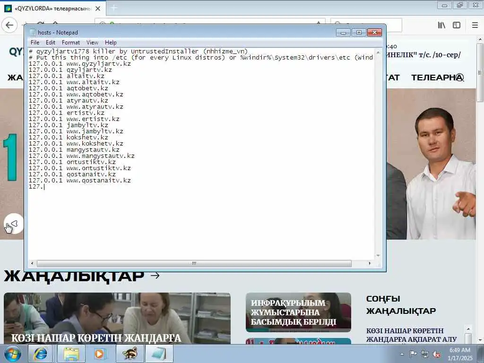
Task: Open the Windows Start button
Action: [13, 354]
